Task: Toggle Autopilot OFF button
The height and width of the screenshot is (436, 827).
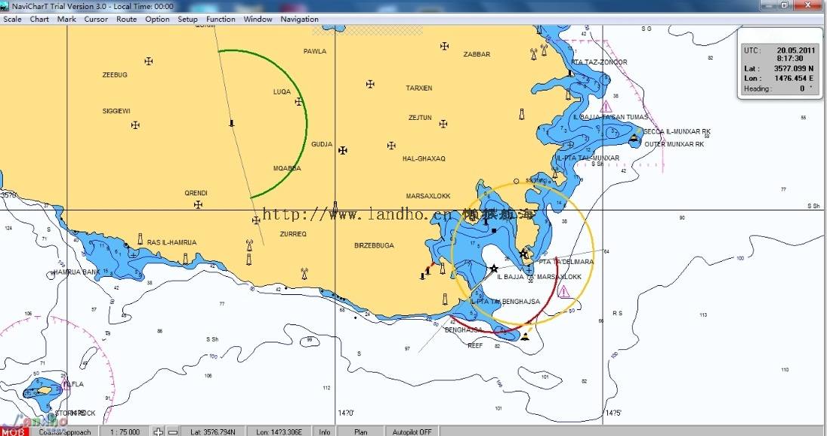Action: (x=412, y=431)
